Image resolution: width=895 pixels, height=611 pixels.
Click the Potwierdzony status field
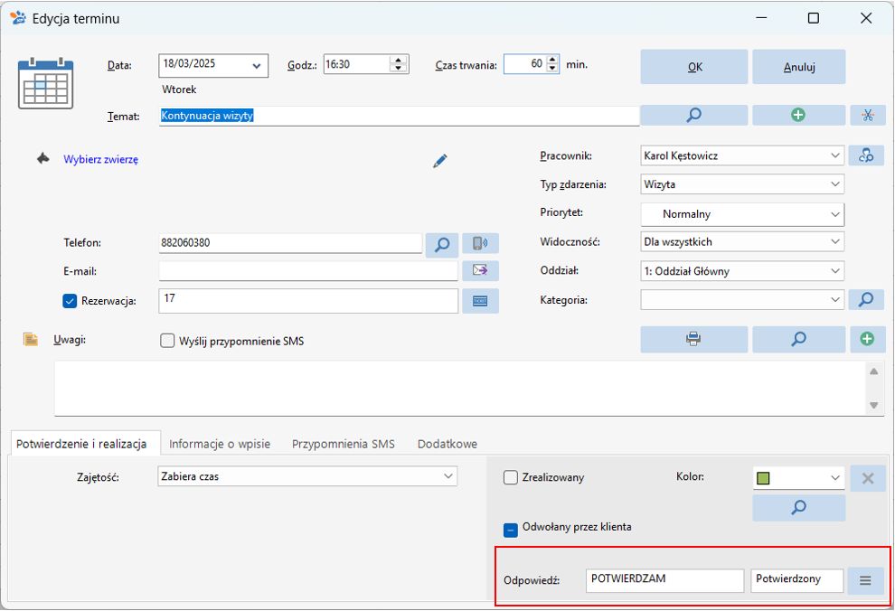coord(796,581)
